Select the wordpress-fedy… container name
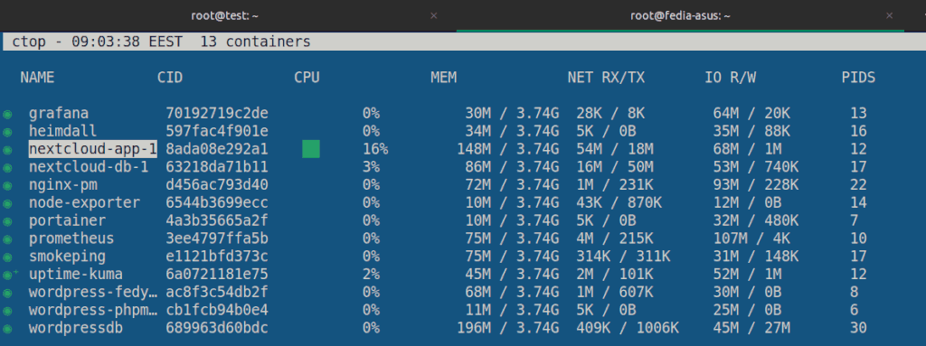This screenshot has width=926, height=346. coord(93,293)
